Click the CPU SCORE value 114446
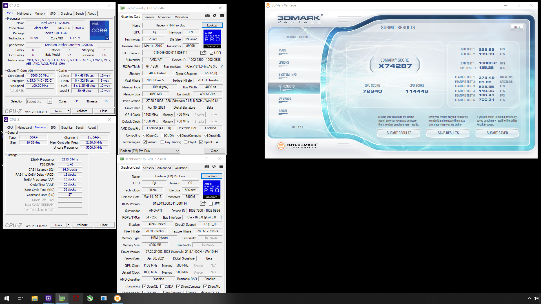 point(417,91)
